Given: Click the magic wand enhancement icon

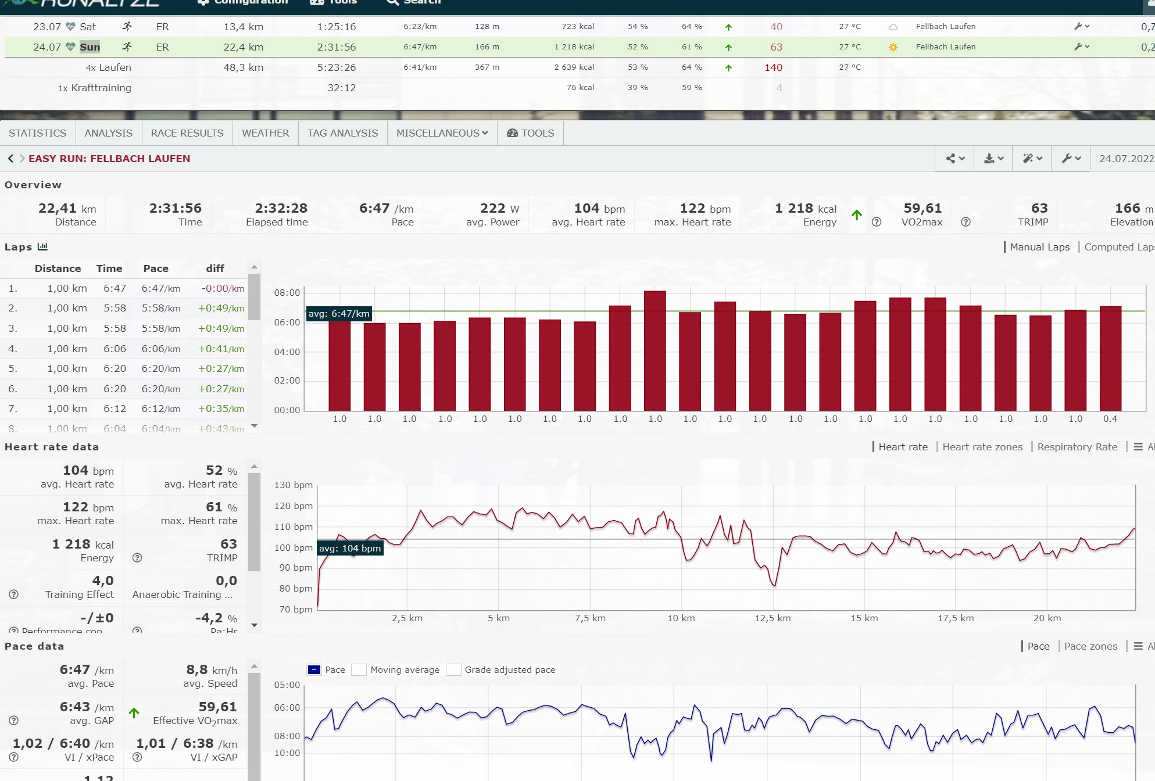Looking at the screenshot, I should pos(1032,159).
